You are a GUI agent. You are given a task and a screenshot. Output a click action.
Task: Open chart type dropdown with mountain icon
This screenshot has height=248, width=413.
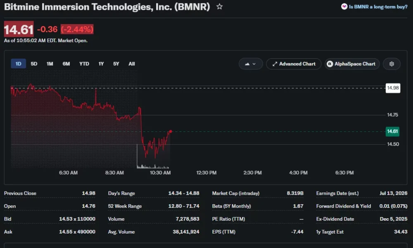pos(251,64)
